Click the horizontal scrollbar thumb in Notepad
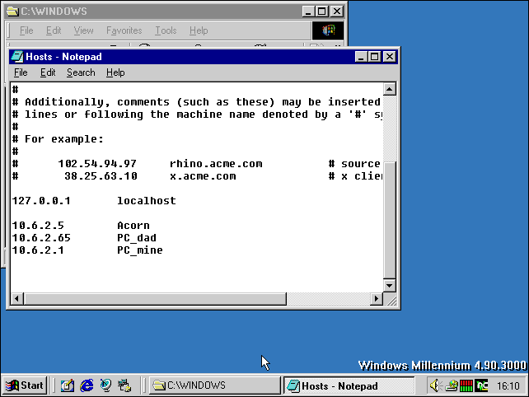The width and height of the screenshot is (529, 397). click(155, 299)
